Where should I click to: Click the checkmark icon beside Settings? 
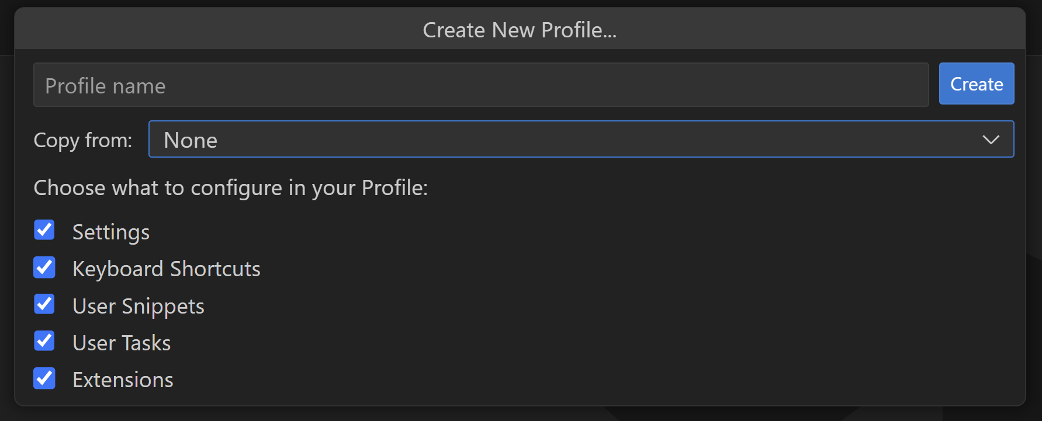[x=44, y=230]
